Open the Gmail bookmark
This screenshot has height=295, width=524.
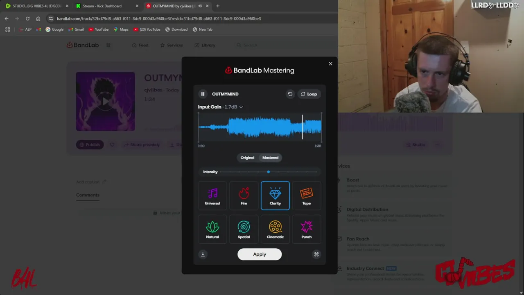76,29
